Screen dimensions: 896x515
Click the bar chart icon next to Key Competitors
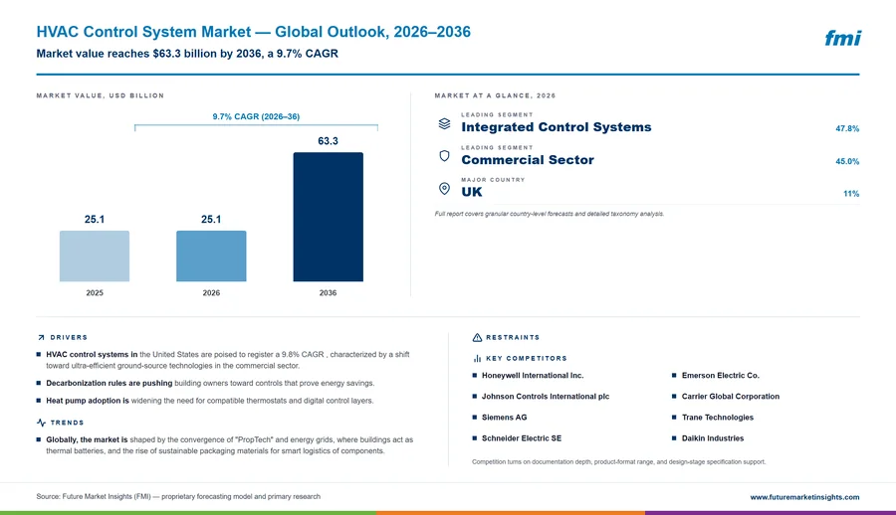click(477, 359)
